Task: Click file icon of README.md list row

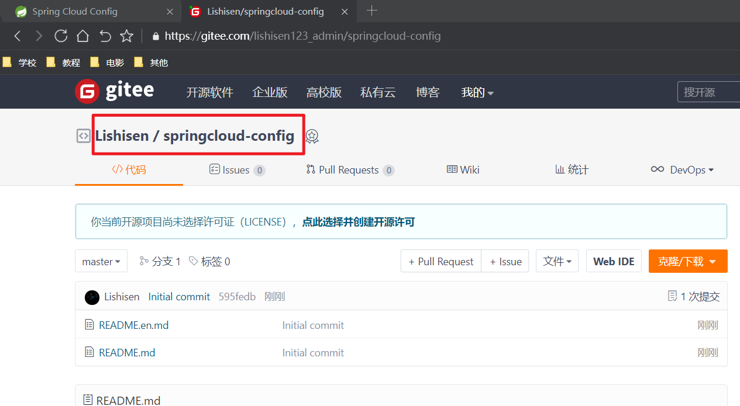Action: [89, 352]
